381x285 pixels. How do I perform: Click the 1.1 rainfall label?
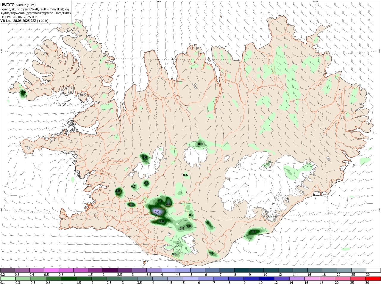[x=211, y=253]
